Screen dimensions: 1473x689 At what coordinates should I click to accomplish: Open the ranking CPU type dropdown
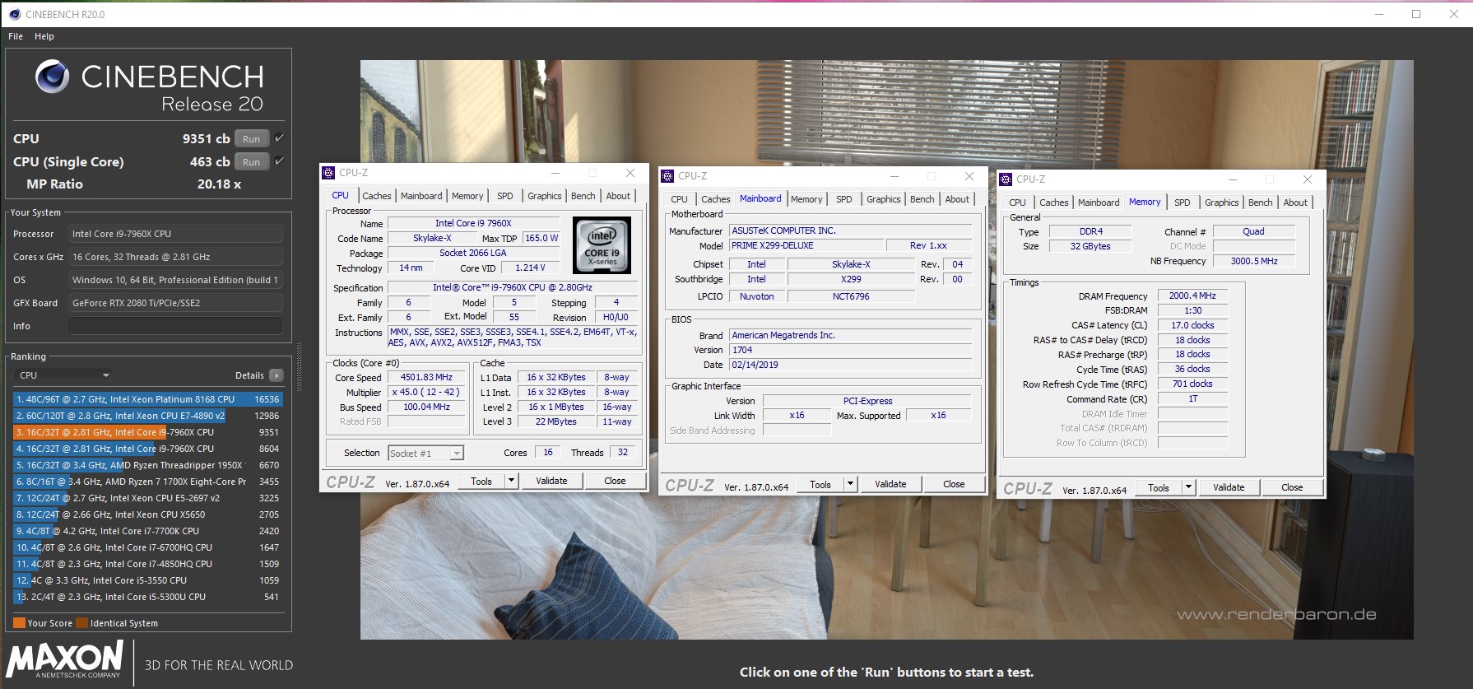click(63, 375)
